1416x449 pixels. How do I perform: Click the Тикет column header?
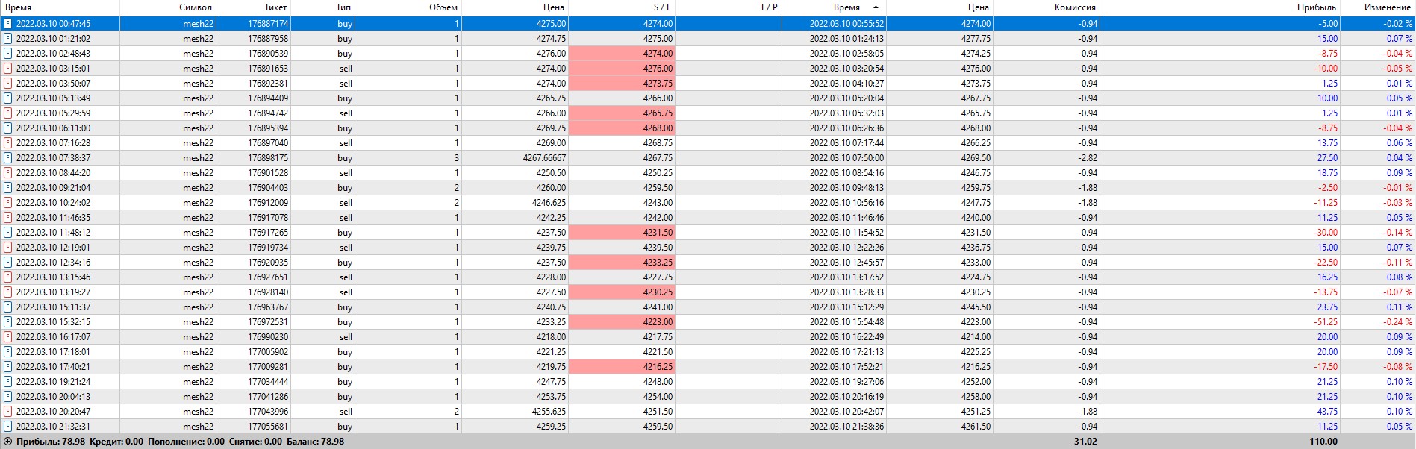coord(275,7)
